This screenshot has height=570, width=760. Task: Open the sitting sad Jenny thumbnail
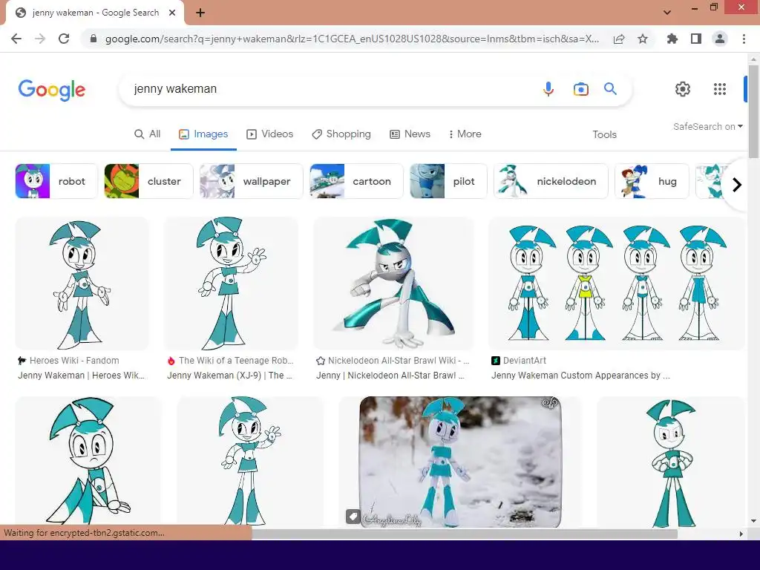pyautogui.click(x=88, y=462)
